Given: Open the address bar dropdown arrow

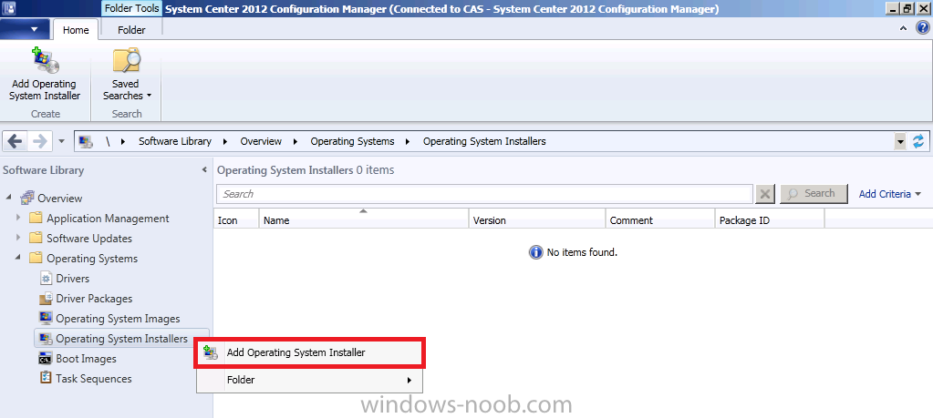Looking at the screenshot, I should click(901, 141).
